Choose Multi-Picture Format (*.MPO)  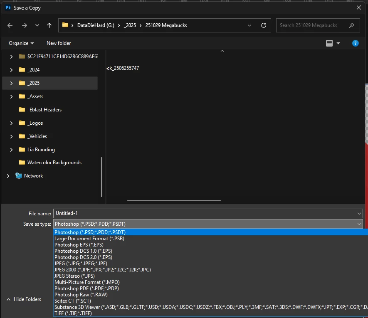point(210,282)
